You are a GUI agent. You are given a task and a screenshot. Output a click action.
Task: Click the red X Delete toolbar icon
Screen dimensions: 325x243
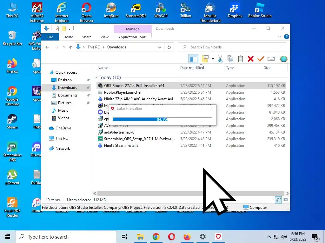[x=251, y=59]
